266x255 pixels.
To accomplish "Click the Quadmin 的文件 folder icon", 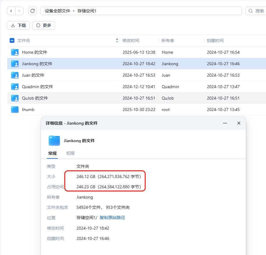I will click(x=15, y=87).
